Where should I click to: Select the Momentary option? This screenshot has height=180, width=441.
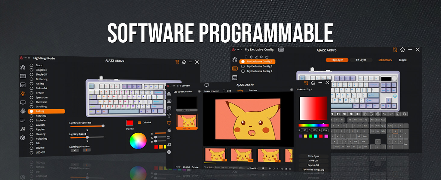coord(385,60)
